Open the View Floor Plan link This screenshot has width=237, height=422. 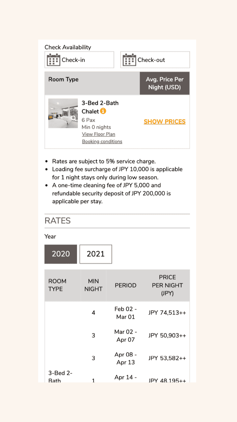pos(98,134)
